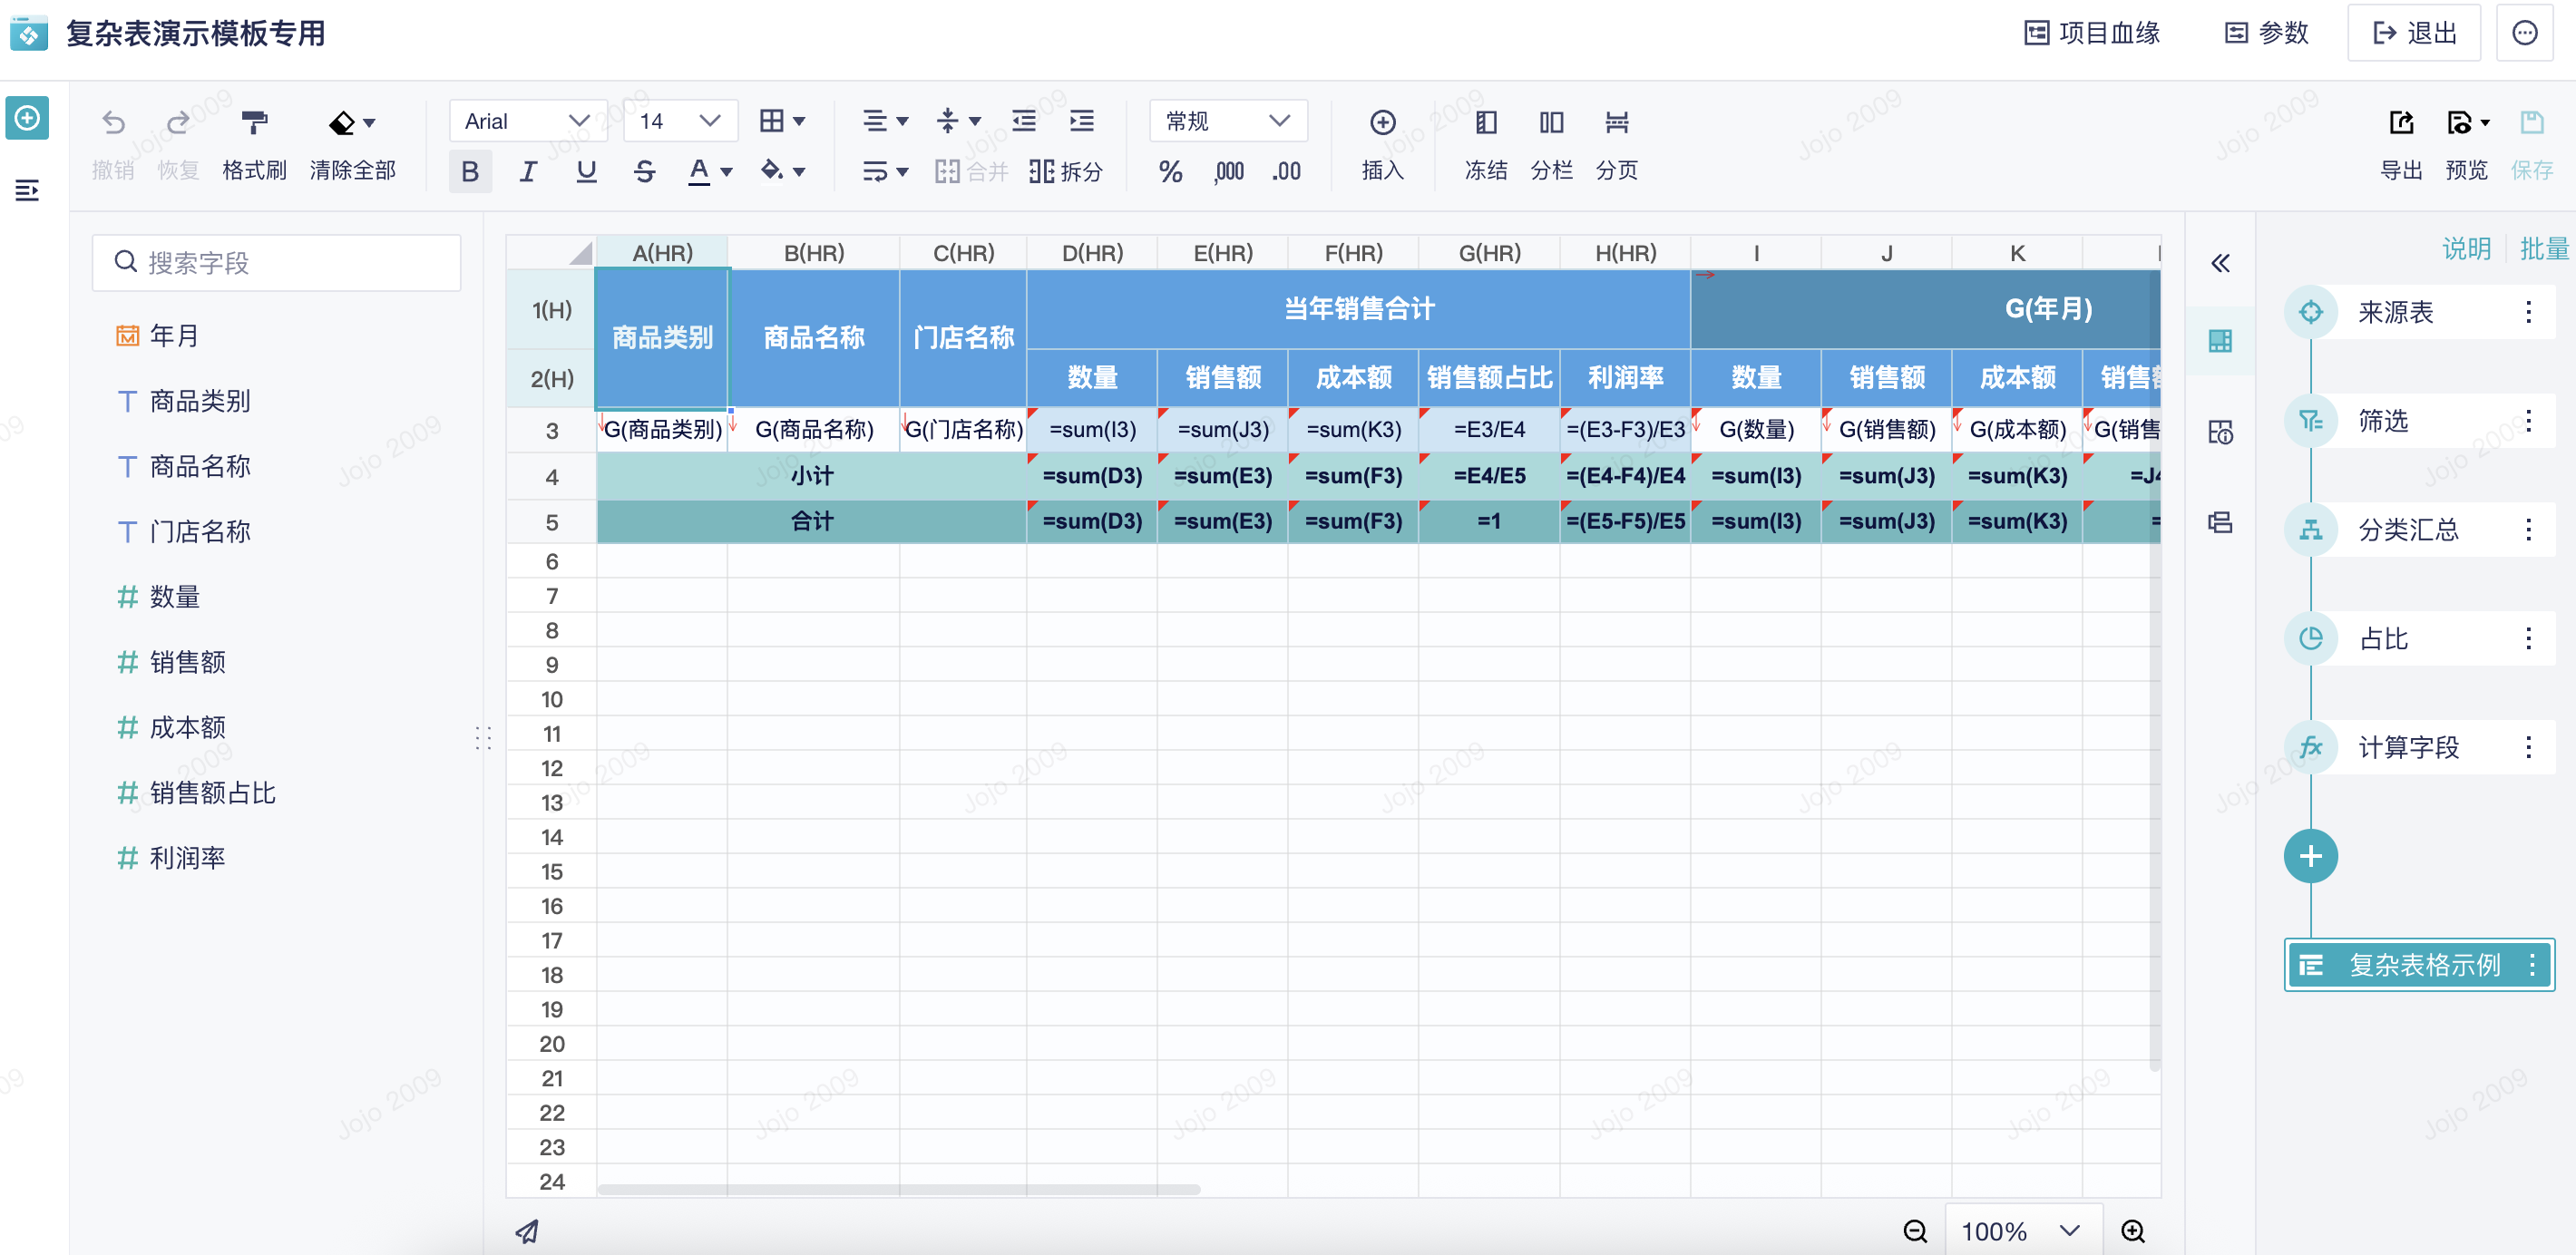This screenshot has width=2576, height=1255.
Task: Click the 退出 exit button
Action: point(2414,33)
